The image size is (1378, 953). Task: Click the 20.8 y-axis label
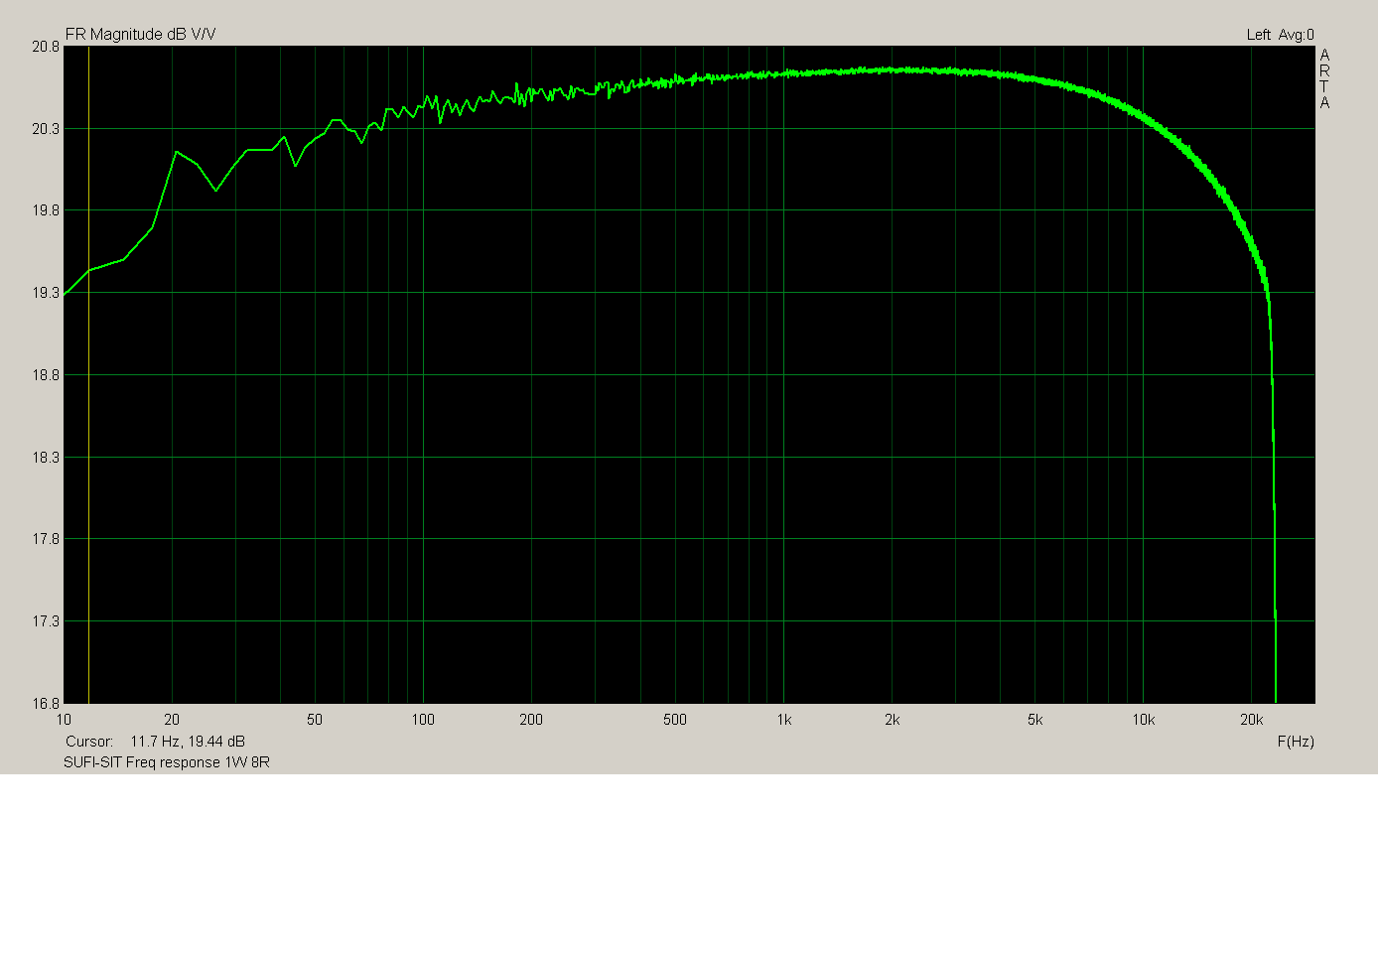coord(46,47)
